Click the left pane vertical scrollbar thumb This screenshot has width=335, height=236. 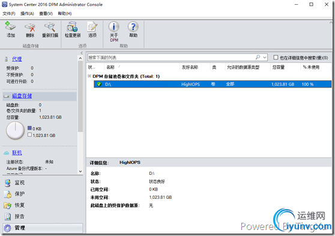tap(80, 96)
